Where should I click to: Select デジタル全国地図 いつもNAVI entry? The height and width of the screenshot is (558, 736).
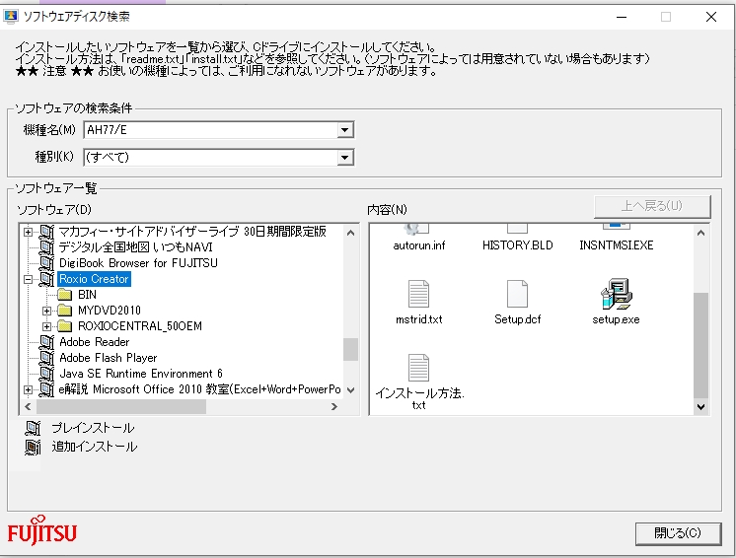click(x=135, y=247)
